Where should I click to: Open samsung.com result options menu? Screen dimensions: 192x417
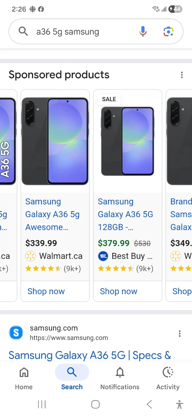pos(180,334)
